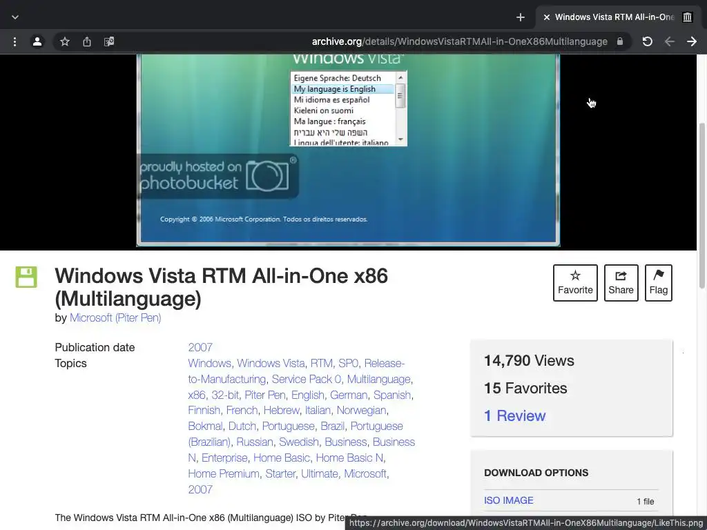Open the tab list chevron menu

point(15,17)
